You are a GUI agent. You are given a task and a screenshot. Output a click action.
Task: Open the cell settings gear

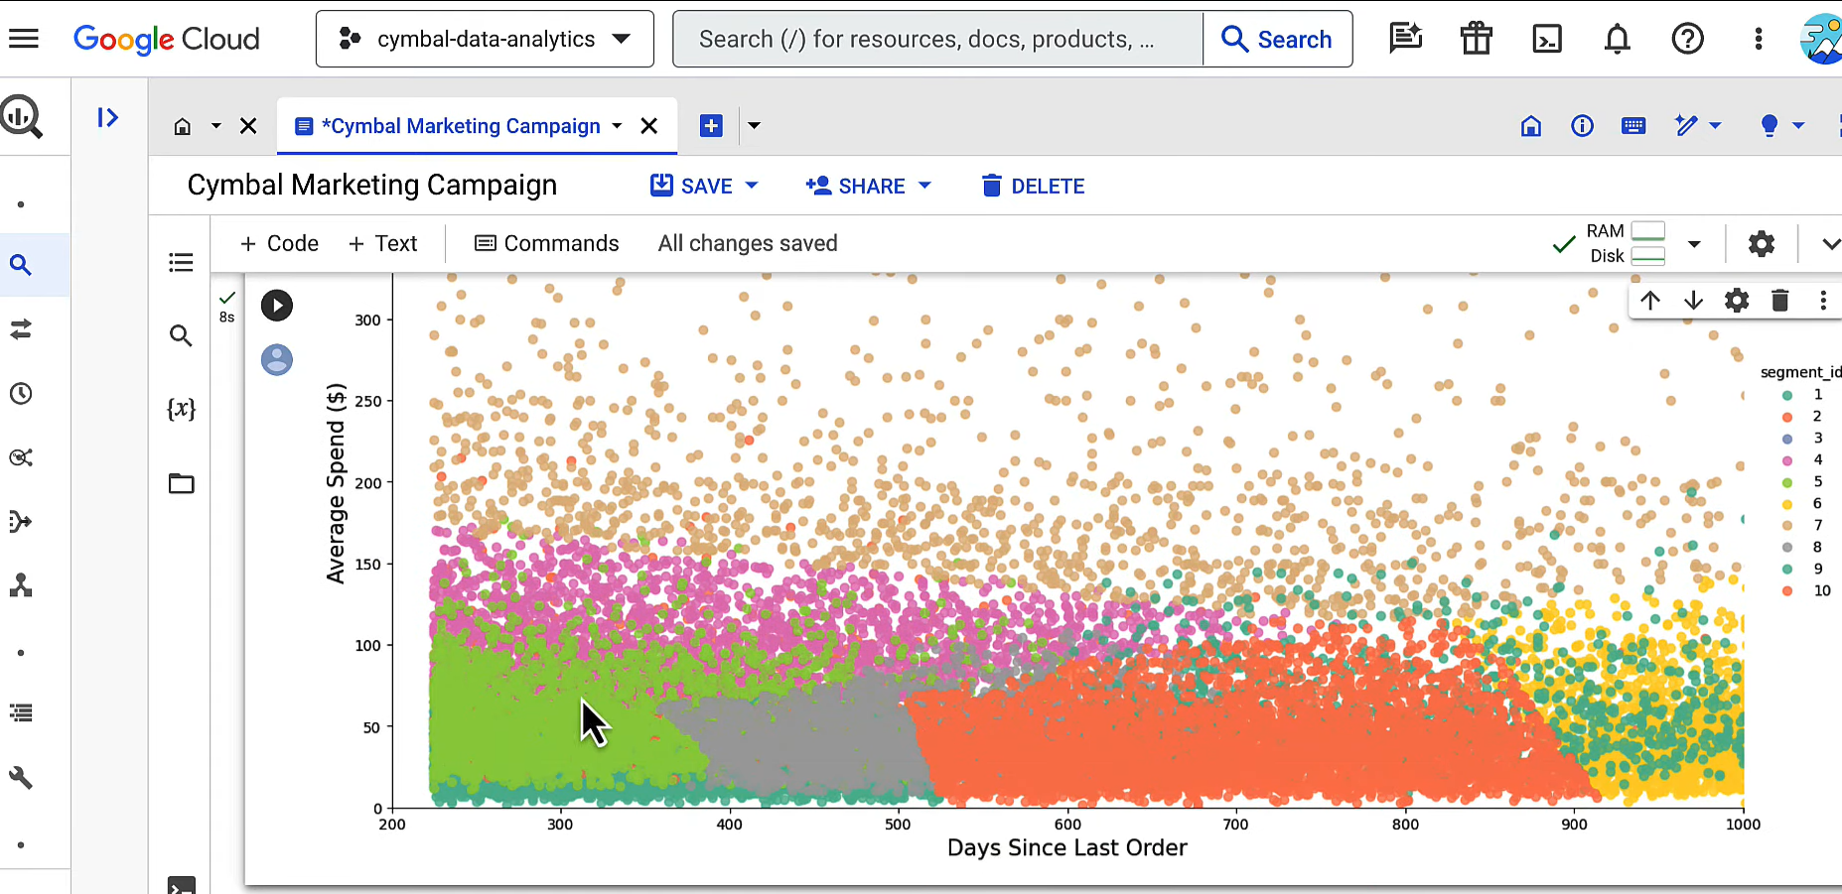(x=1737, y=301)
